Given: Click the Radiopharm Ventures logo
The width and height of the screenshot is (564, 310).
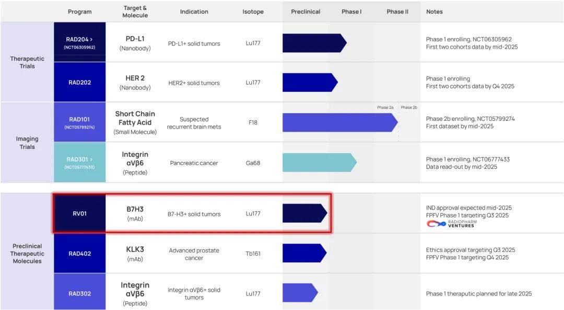Looking at the screenshot, I should [x=451, y=224].
